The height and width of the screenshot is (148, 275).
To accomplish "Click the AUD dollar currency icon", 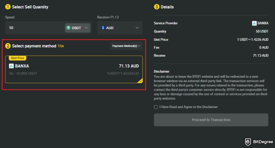I will (x=103, y=28).
